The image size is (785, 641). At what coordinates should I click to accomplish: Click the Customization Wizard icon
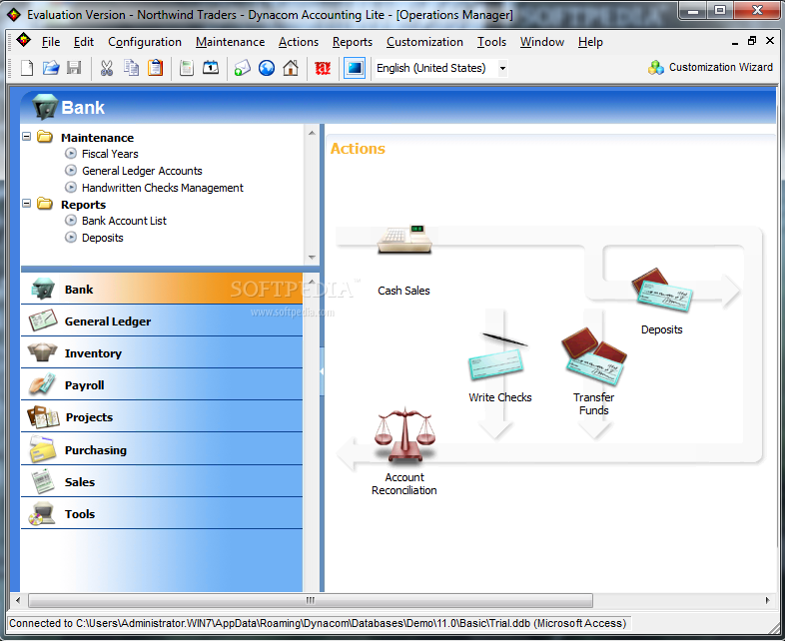tap(656, 68)
